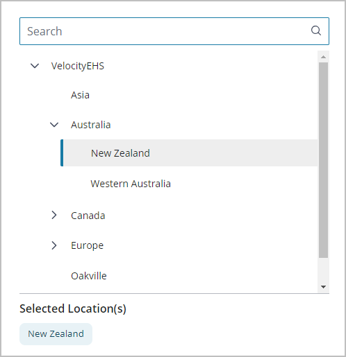346x357 pixels.
Task: Collapse the VelocityEHS root node
Action: coord(35,66)
